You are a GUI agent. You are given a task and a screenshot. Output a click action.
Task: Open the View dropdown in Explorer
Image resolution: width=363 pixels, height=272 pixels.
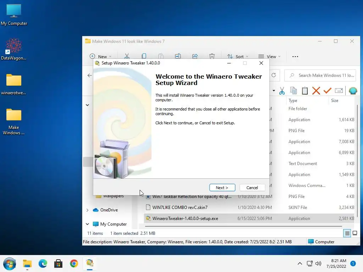269,56
